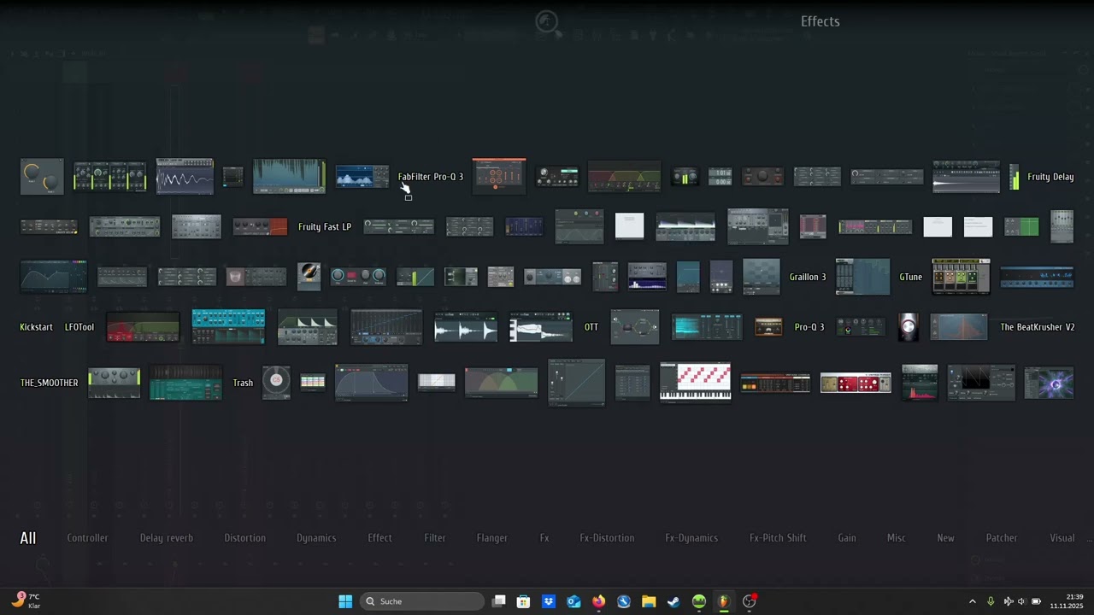1094x615 pixels.
Task: Select the Gain category
Action: (x=847, y=538)
